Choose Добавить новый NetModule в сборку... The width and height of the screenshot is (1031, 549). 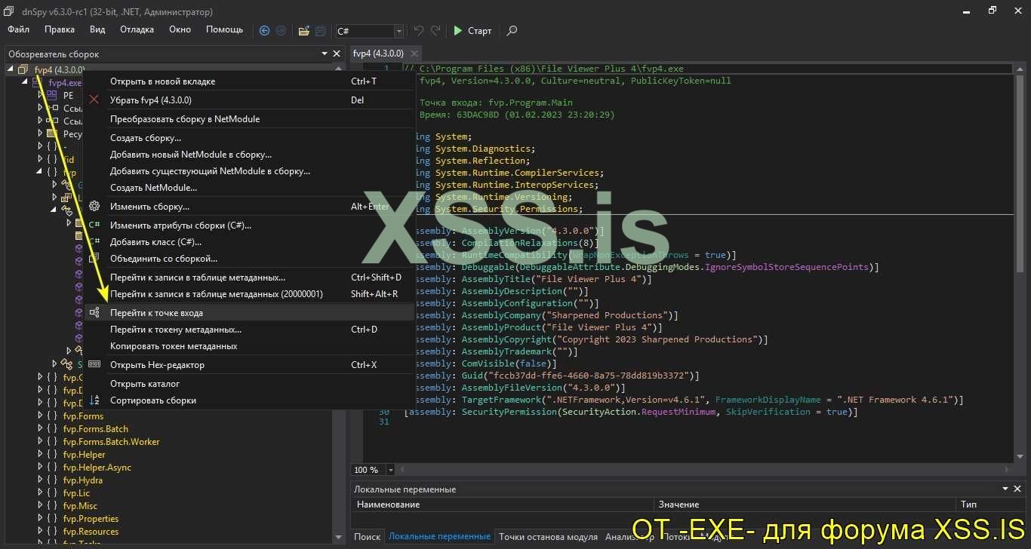click(249, 155)
